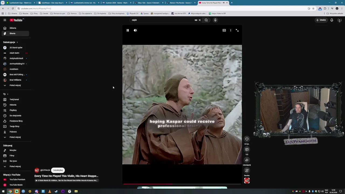Click the YouTube search field containing ralph
This screenshot has height=194, width=345.
coord(162,20)
